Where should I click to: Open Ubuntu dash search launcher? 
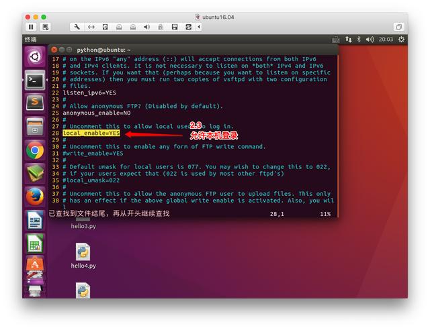(x=35, y=57)
